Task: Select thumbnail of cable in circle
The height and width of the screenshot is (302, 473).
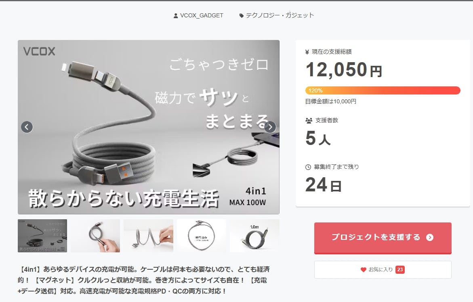Action: pyautogui.click(x=201, y=236)
